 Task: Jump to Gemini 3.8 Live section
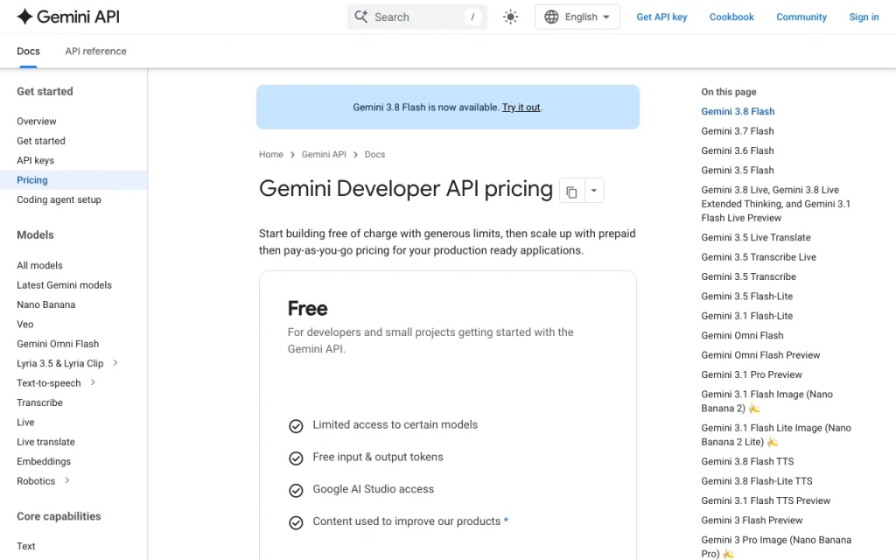(x=775, y=203)
